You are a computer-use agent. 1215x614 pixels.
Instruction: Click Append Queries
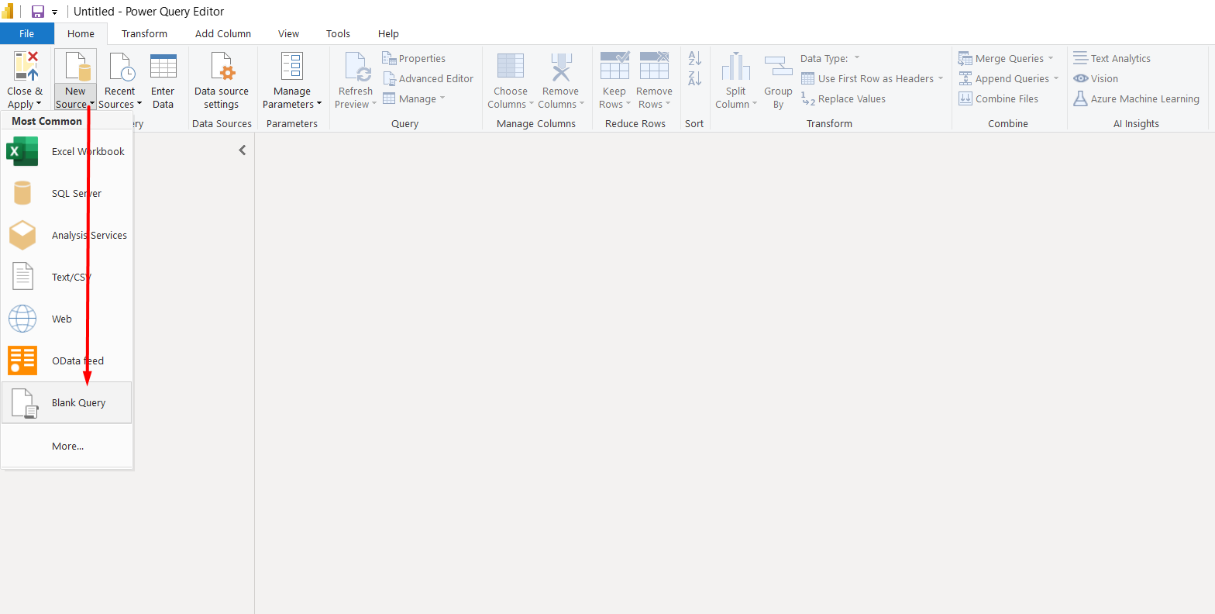point(1003,78)
